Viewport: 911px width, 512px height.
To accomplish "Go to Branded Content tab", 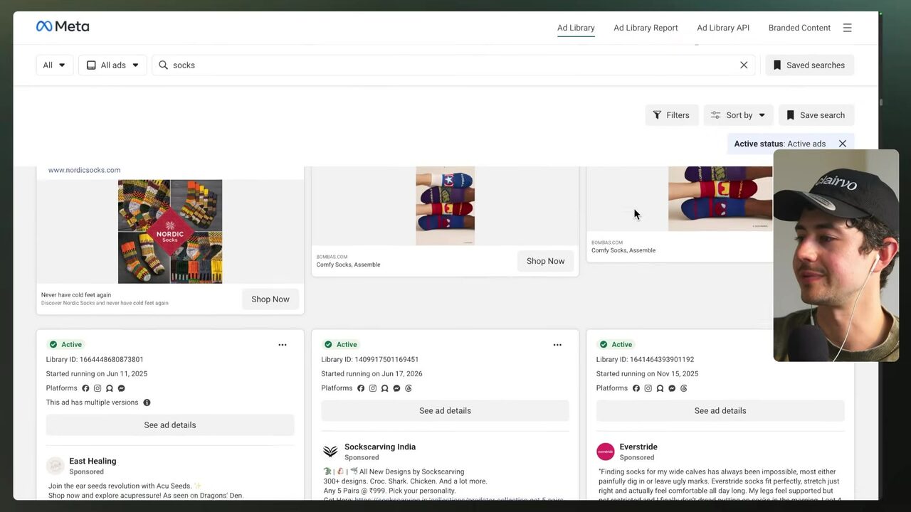I will click(799, 28).
